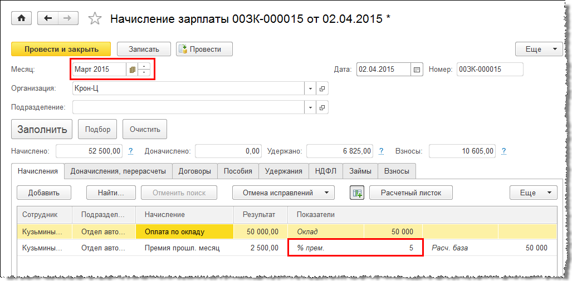Open the Отмена исправлений dropdown
572x281 pixels.
pos(283,193)
